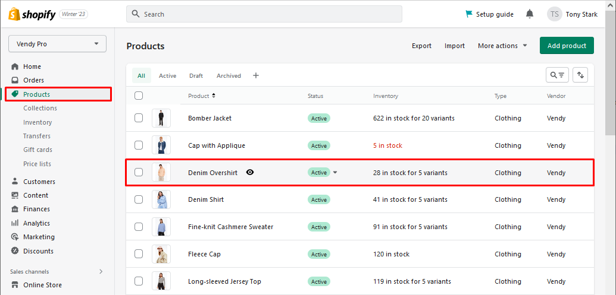Switch to the Active tab

click(x=167, y=75)
